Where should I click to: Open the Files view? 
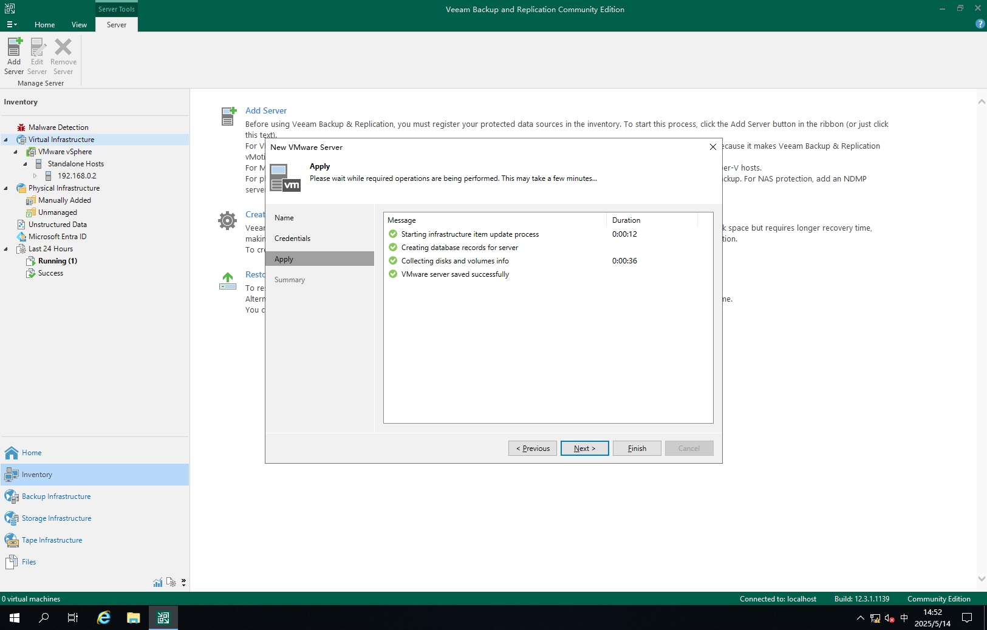29,562
